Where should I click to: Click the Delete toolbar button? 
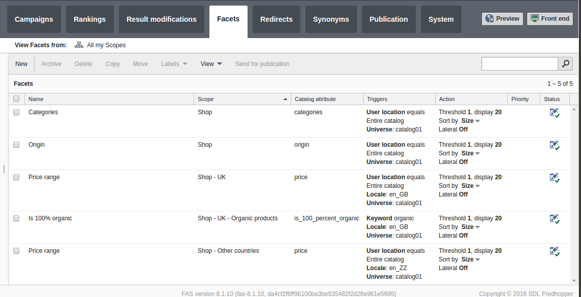click(x=83, y=63)
